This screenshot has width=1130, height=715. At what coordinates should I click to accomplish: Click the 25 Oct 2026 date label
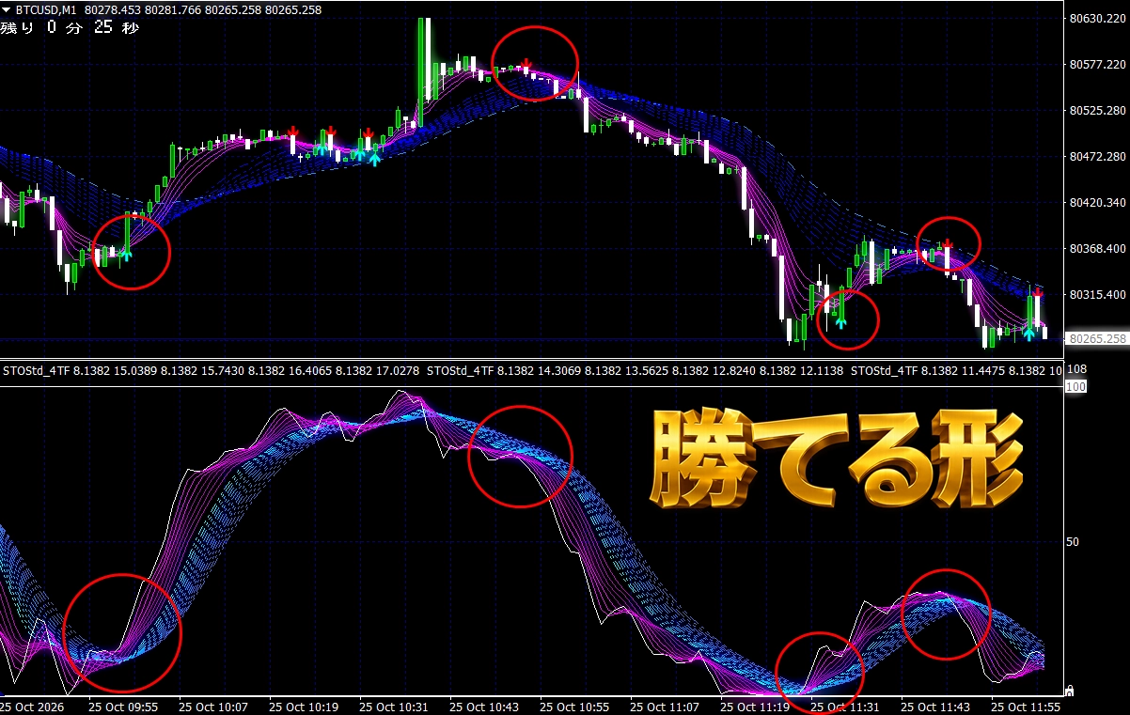point(34,706)
